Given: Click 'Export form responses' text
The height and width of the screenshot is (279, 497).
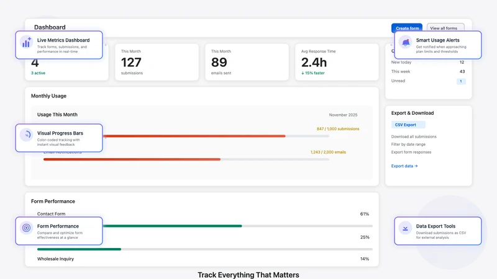Looking at the screenshot, I should click(411, 152).
